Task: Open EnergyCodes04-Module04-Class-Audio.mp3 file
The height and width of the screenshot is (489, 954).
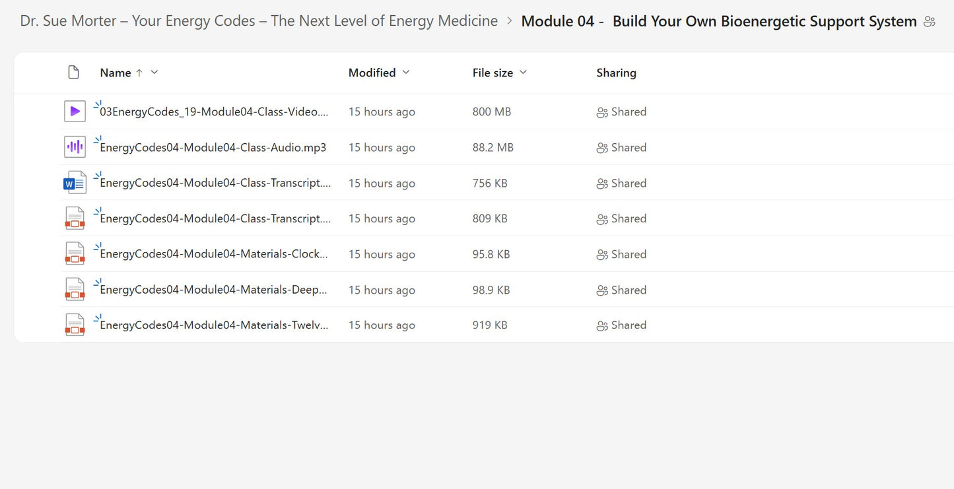Action: coord(213,148)
